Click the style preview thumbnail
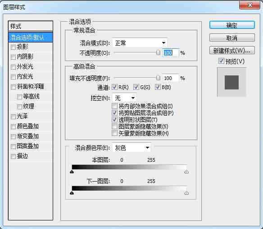The height and width of the screenshot is (229, 263). (x=231, y=82)
